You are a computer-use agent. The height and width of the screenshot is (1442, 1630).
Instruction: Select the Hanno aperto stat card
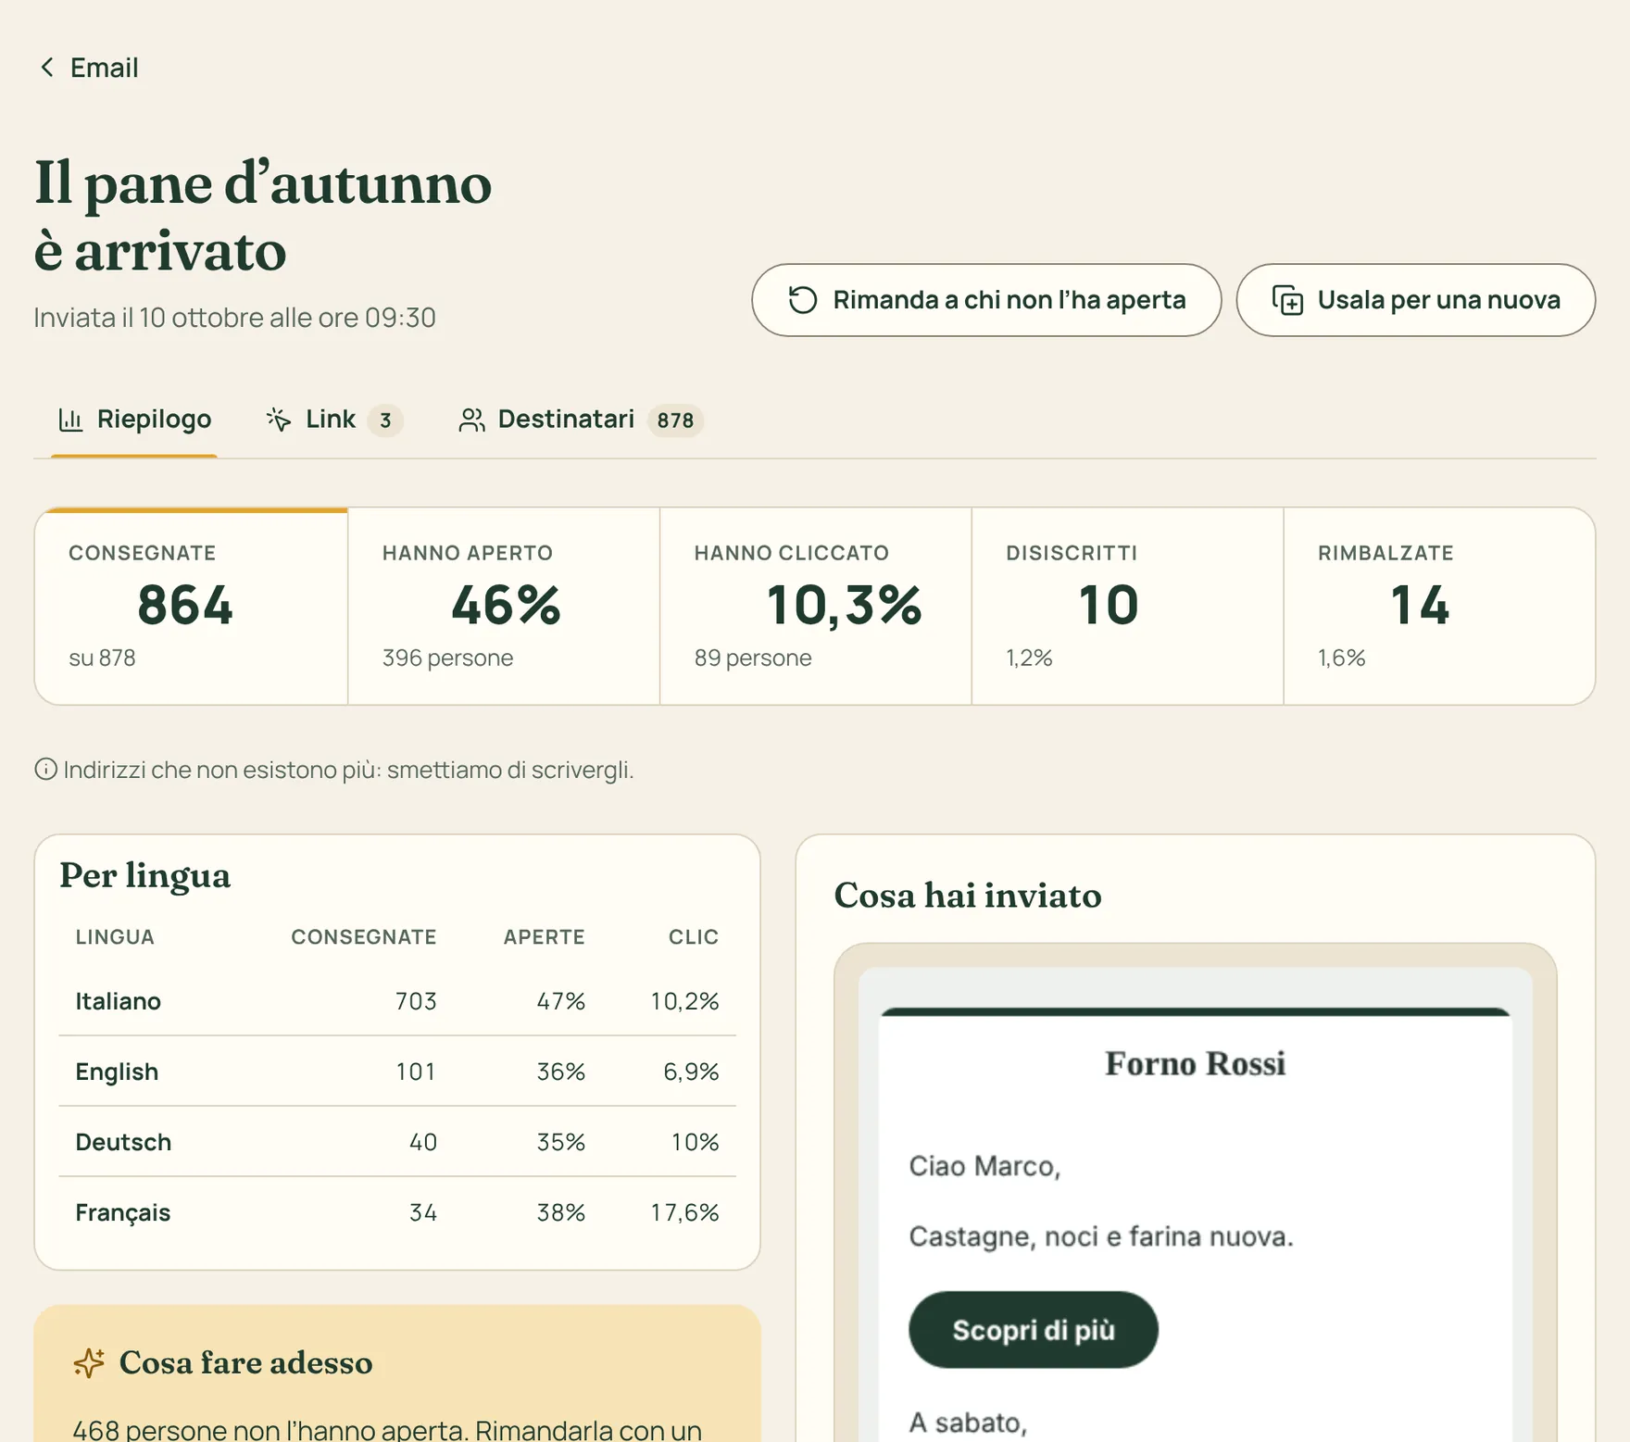pyautogui.click(x=504, y=606)
